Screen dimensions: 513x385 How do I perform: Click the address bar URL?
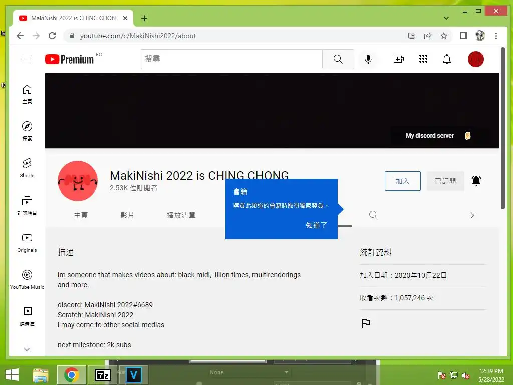pyautogui.click(x=138, y=36)
